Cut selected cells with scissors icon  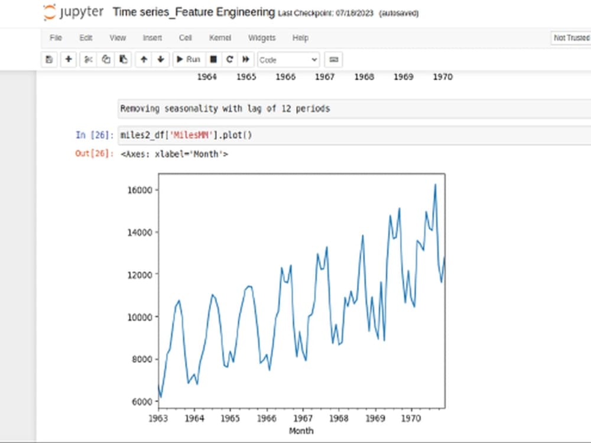coord(89,60)
